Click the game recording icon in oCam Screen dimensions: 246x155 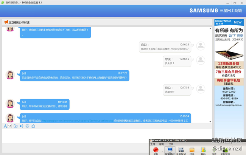(225, 151)
